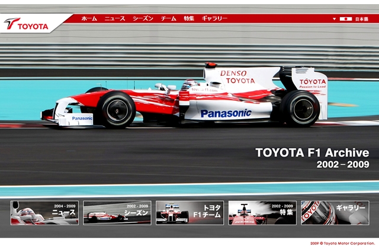Open the トヨタ F1チーム thumbnail

[x=189, y=213]
